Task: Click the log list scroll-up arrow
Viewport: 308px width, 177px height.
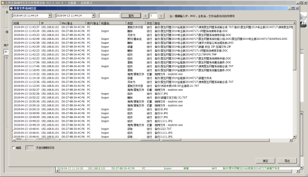Action: coord(294,23)
